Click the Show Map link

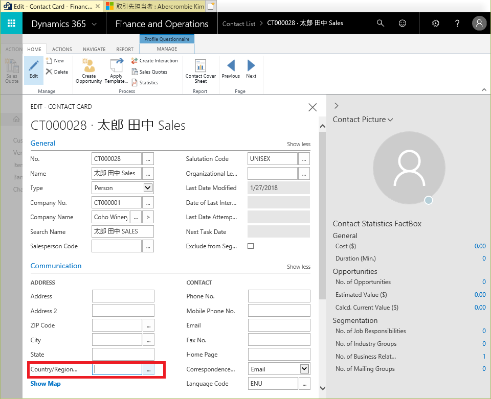[46, 384]
